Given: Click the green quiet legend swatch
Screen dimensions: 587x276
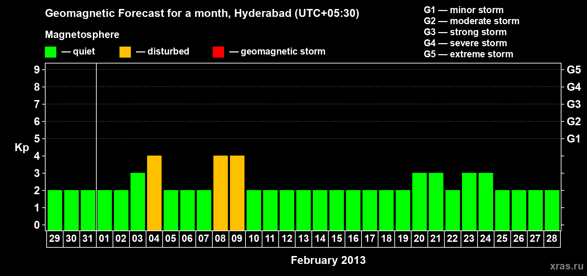Looking at the screenshot, I should 50,52.
